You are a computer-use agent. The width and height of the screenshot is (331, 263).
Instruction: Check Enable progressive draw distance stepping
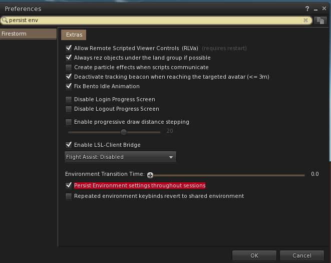point(69,122)
